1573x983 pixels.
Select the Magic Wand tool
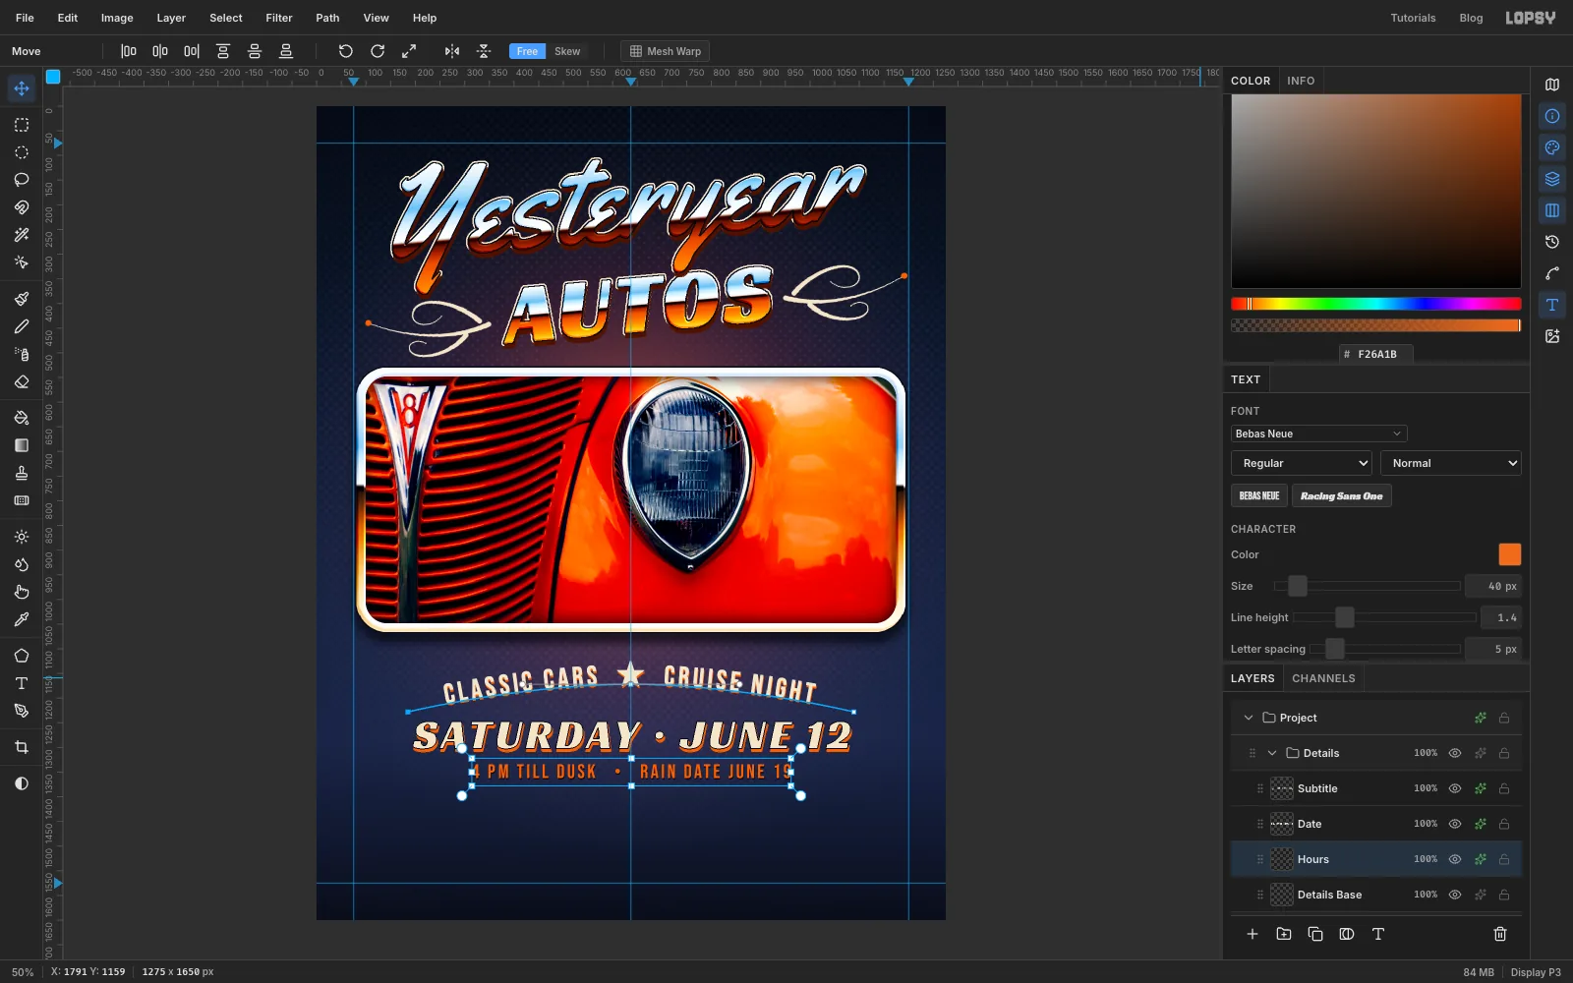click(22, 235)
